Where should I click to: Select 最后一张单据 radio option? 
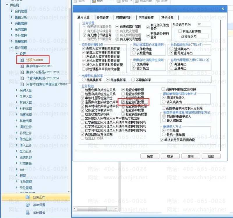(164, 134)
